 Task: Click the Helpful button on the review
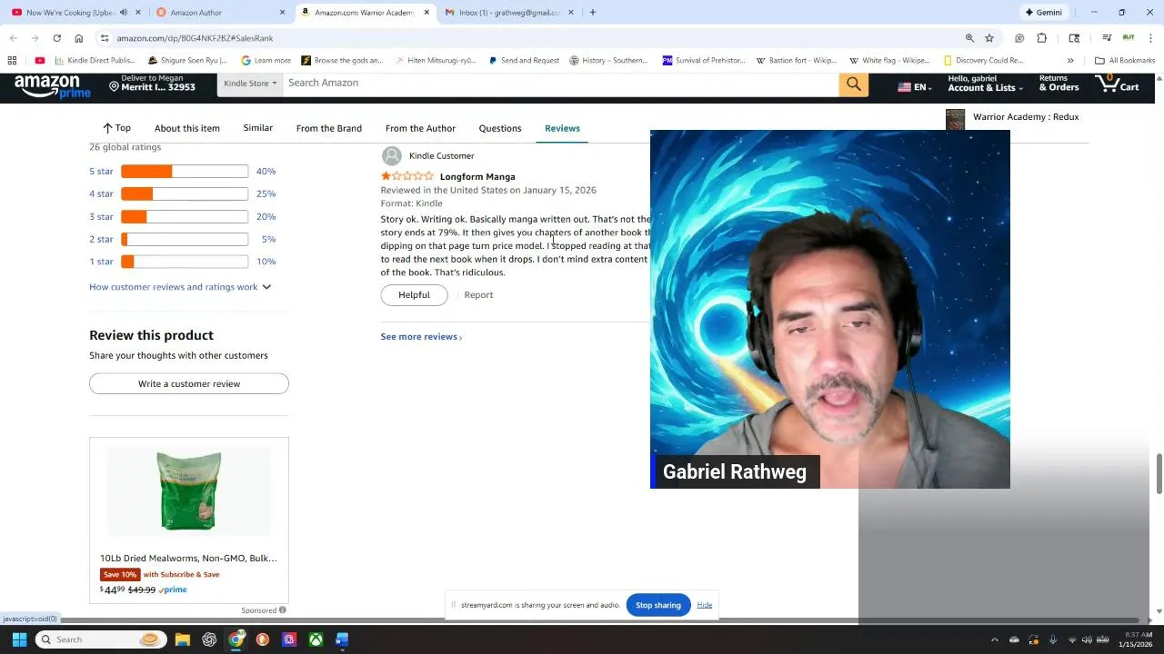pyautogui.click(x=414, y=295)
